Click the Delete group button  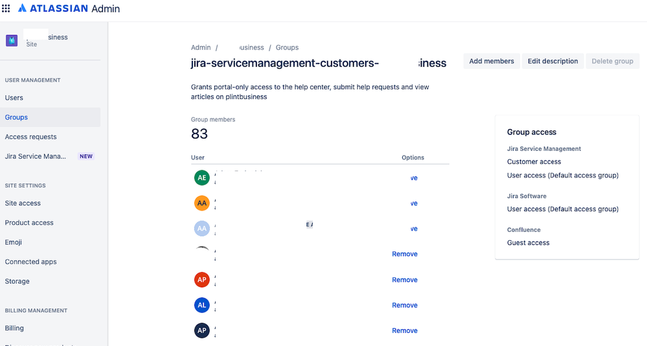pos(612,61)
